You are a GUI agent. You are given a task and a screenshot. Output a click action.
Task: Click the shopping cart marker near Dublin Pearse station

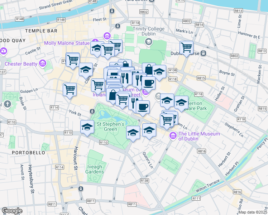coord(186,48)
